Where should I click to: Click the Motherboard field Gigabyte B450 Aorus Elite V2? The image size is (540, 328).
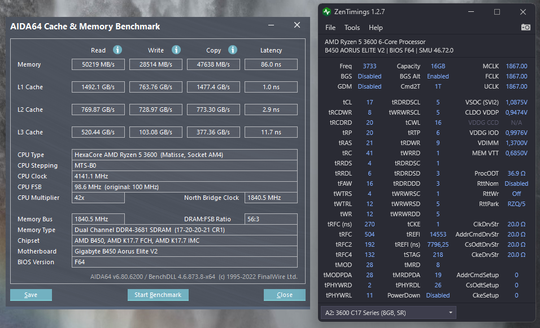point(185,251)
